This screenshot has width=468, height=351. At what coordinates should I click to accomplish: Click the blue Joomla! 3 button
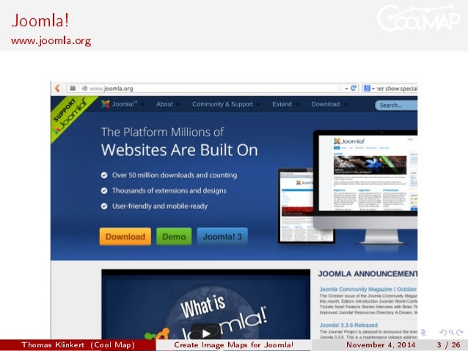click(x=222, y=237)
